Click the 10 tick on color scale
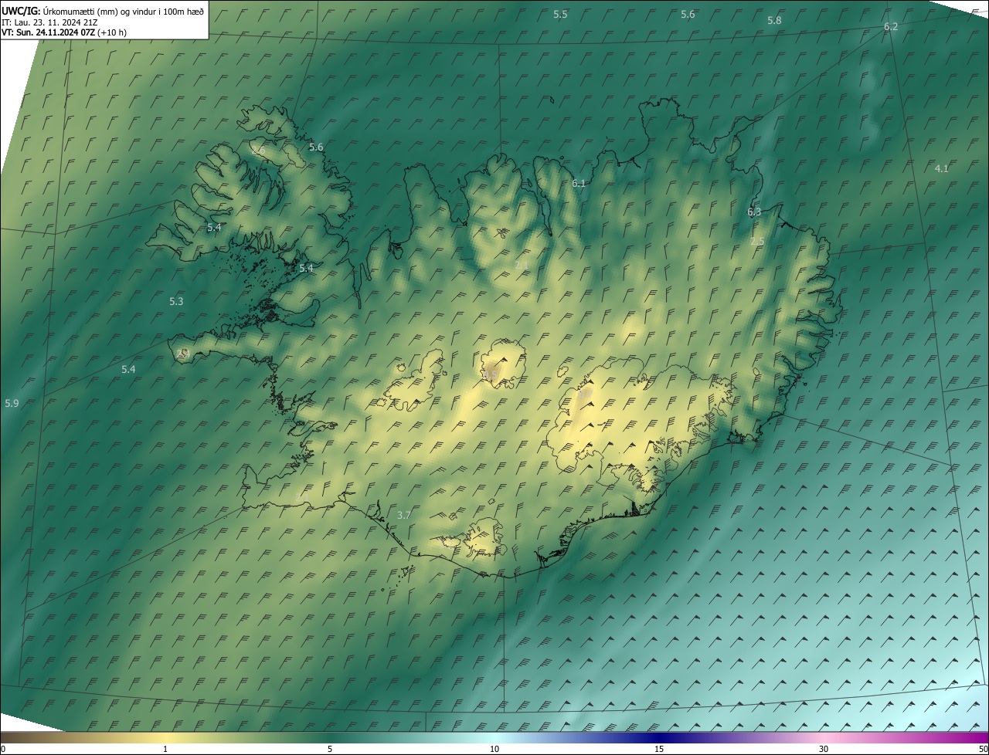The width and height of the screenshot is (989, 755). (494, 749)
